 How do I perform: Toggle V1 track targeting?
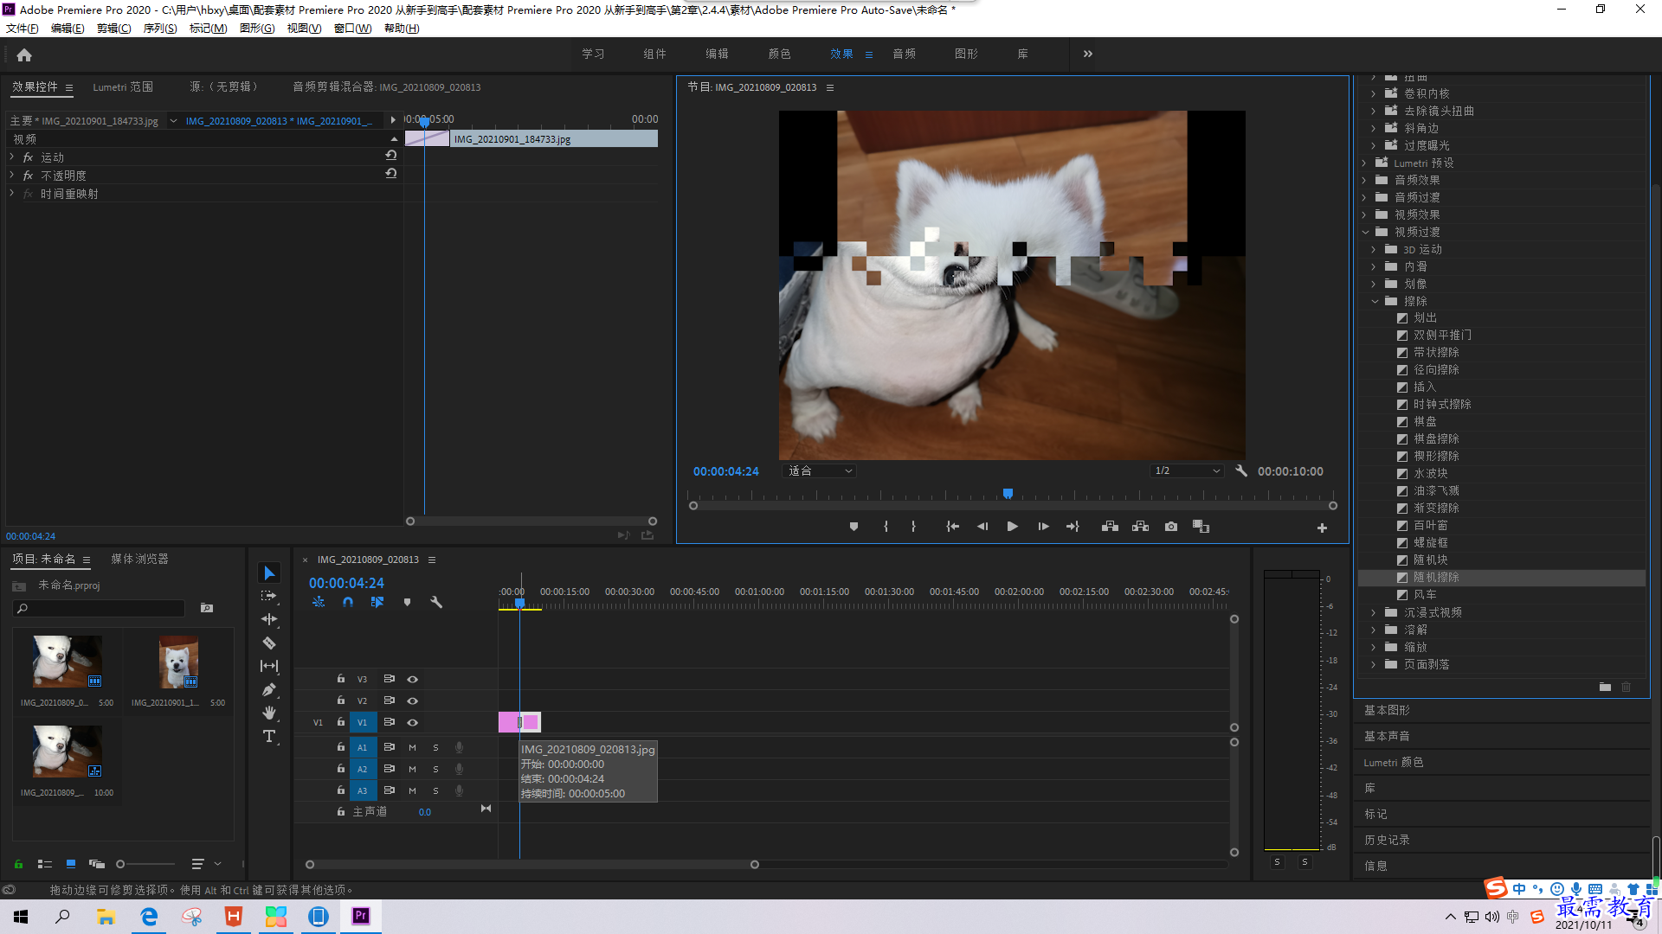click(363, 722)
